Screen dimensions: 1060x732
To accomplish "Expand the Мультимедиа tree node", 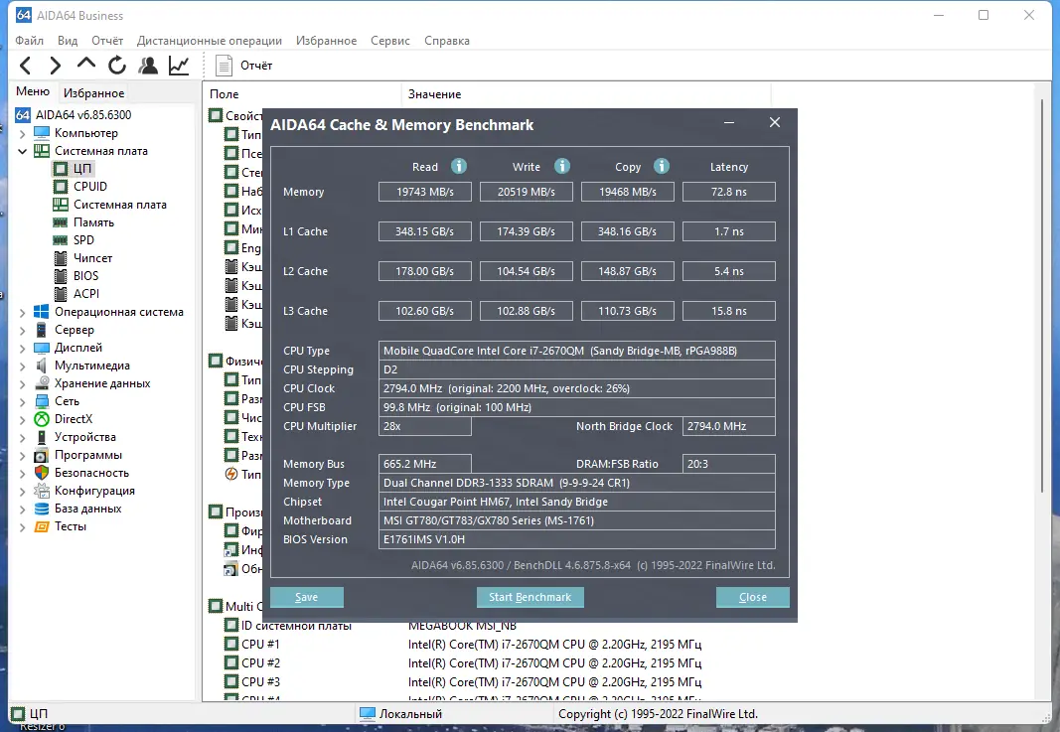I will click(22, 366).
